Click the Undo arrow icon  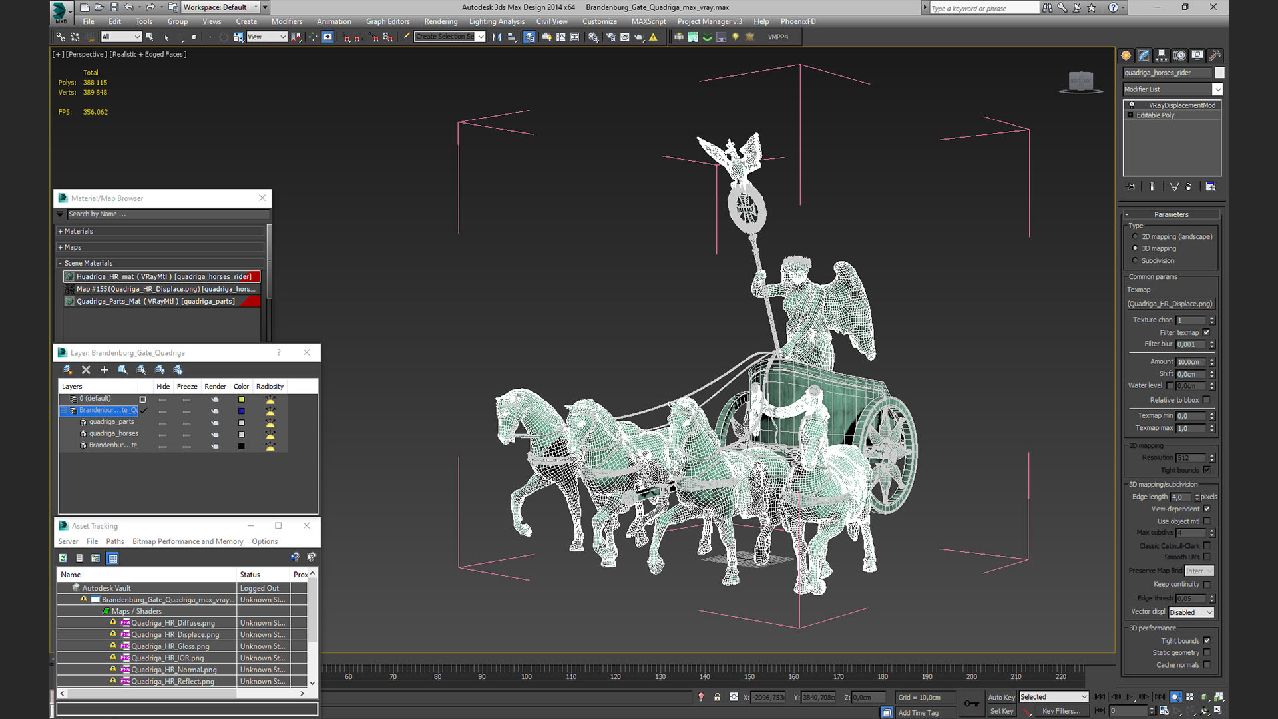point(129,7)
